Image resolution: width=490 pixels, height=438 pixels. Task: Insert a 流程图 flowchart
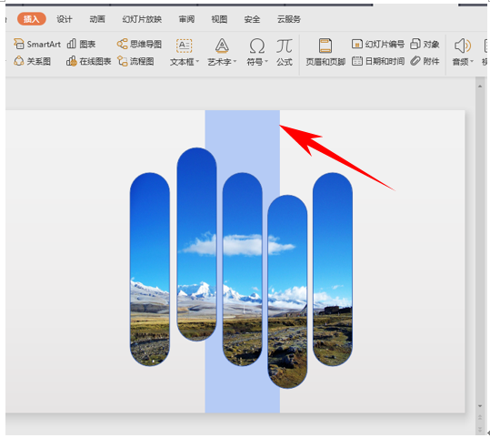[135, 61]
